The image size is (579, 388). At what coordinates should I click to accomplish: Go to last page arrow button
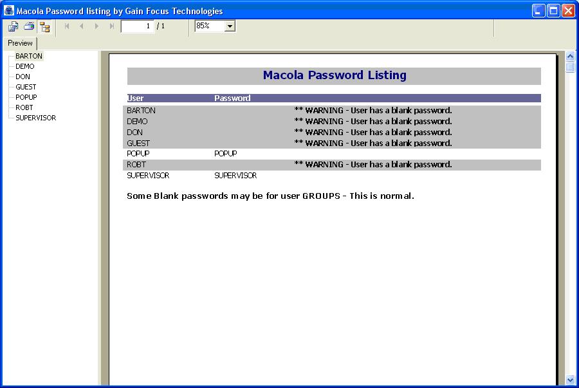111,26
